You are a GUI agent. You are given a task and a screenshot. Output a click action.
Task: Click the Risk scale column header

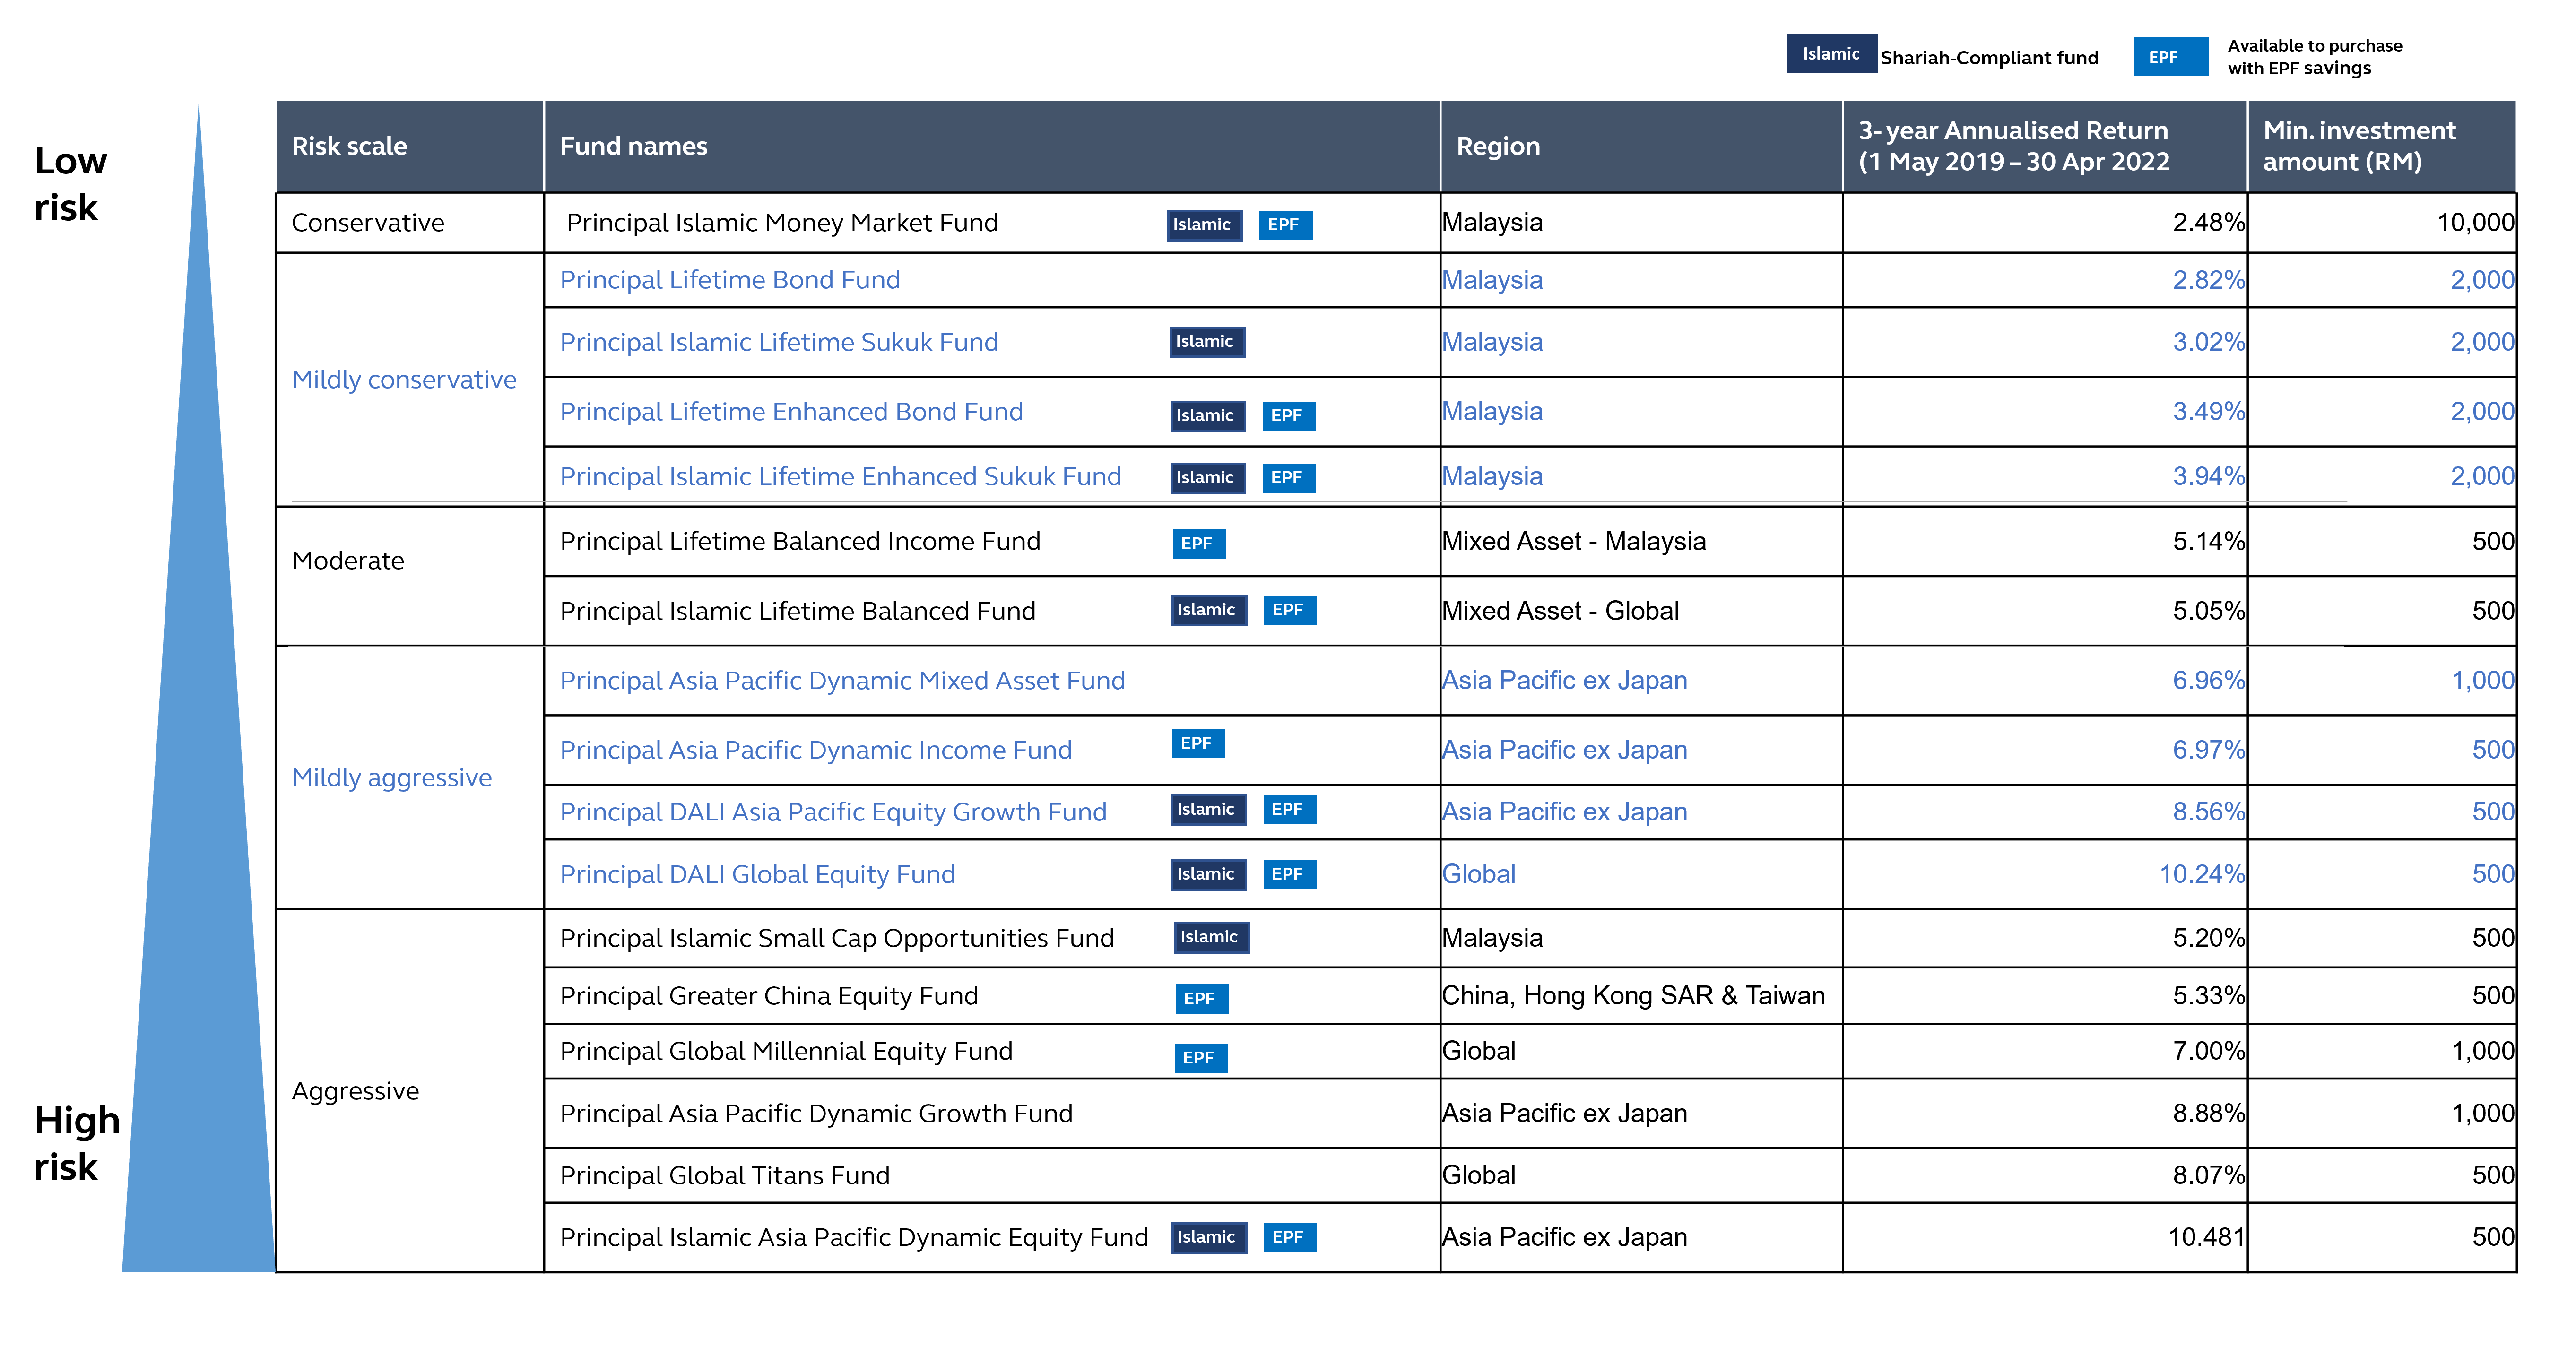point(410,146)
